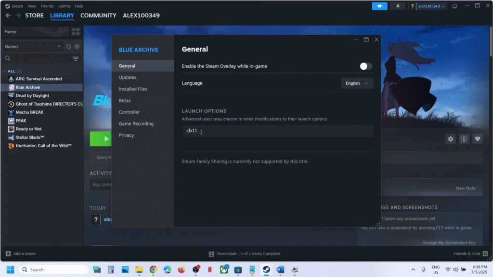Click the launch options field with -dx11
The height and width of the screenshot is (277, 493).
coord(277,131)
